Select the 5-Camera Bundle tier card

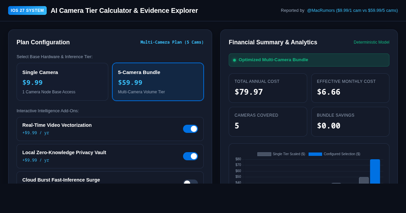point(158,82)
